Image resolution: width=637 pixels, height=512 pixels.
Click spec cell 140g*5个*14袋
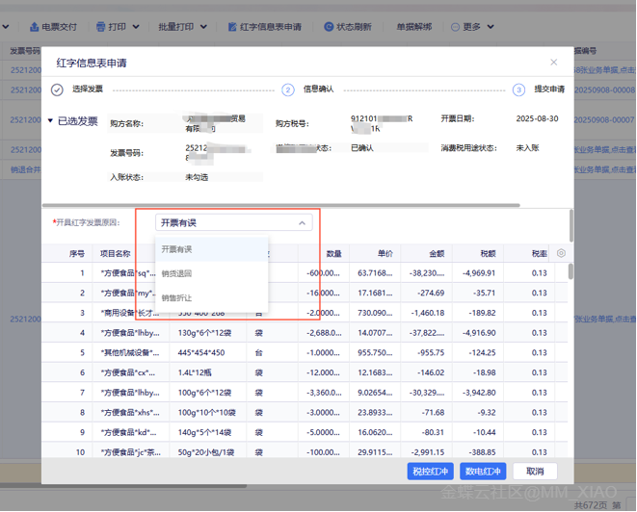tap(204, 432)
